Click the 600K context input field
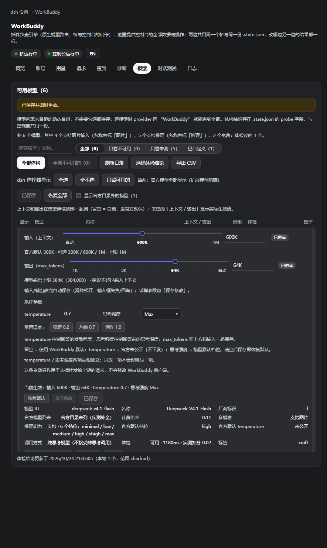The width and height of the screenshot is (327, 548). click(245, 237)
